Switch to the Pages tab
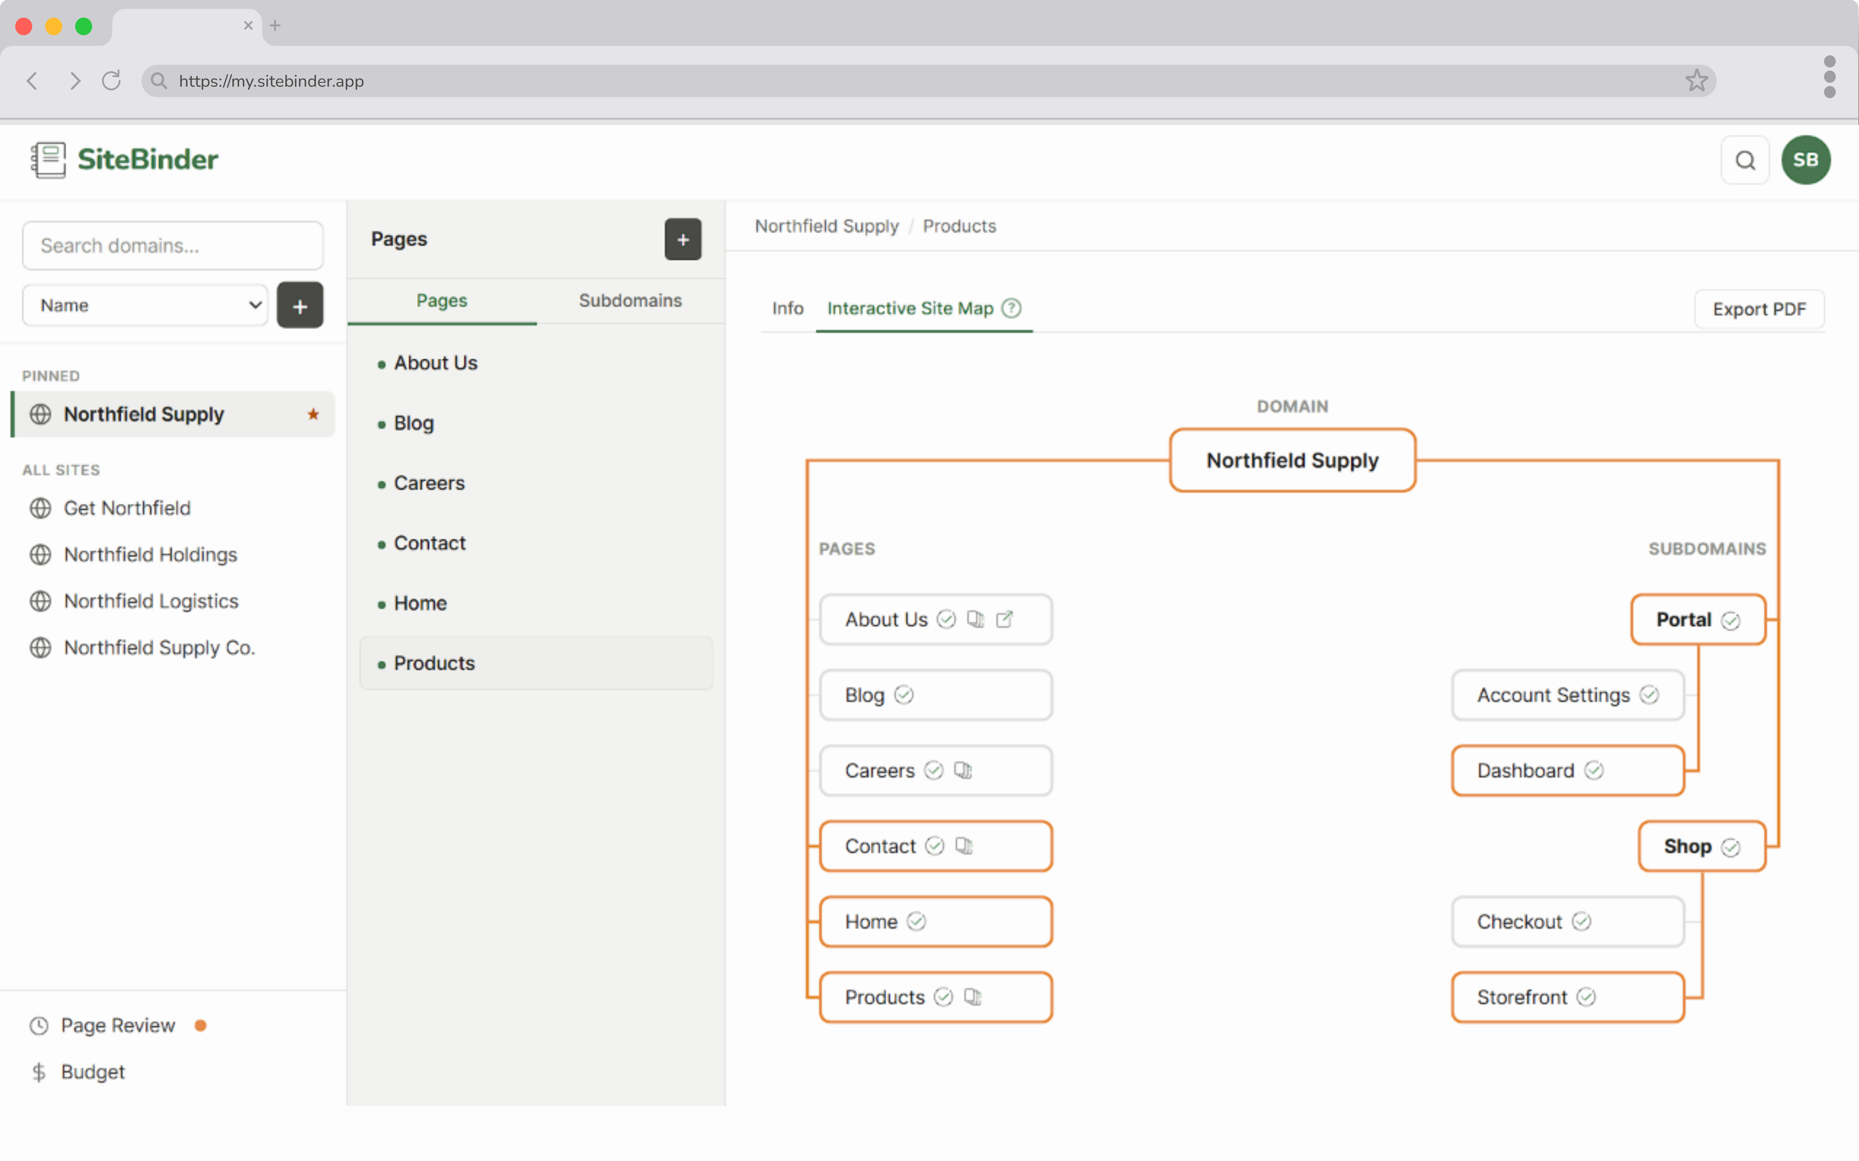The height and width of the screenshot is (1161, 1859). [442, 301]
